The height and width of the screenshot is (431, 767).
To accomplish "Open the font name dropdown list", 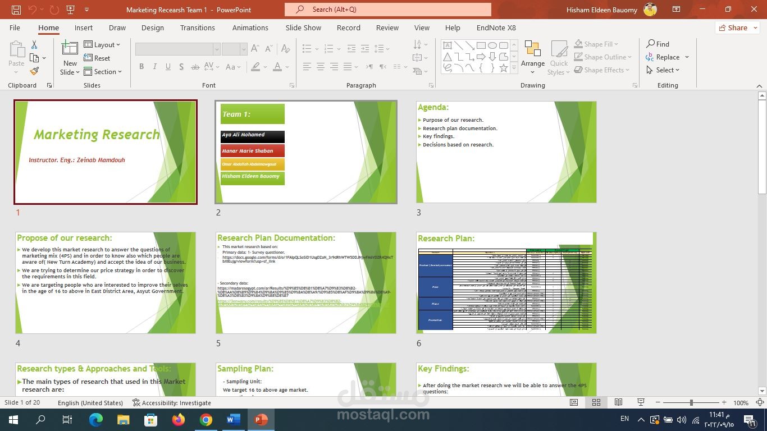I will coord(216,49).
